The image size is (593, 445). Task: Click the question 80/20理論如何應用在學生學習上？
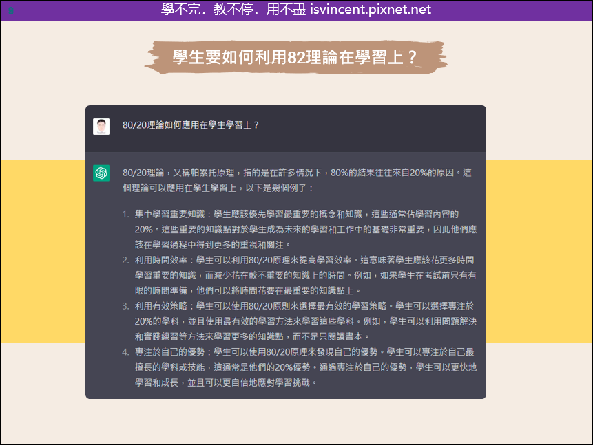coord(191,125)
